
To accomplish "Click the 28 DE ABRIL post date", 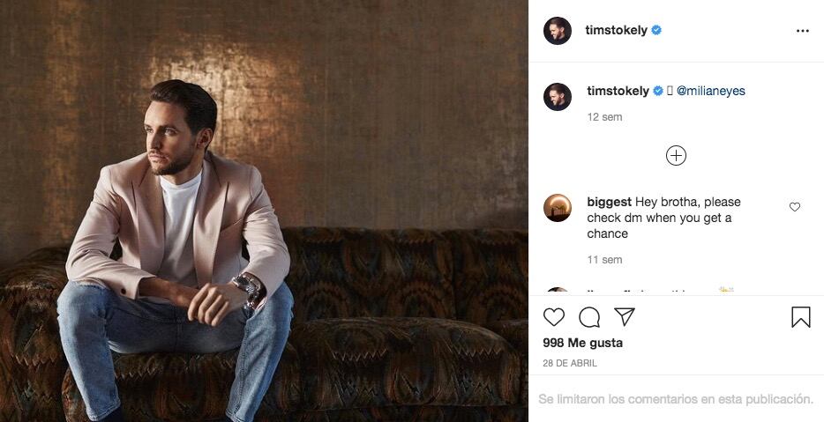I will (x=570, y=363).
